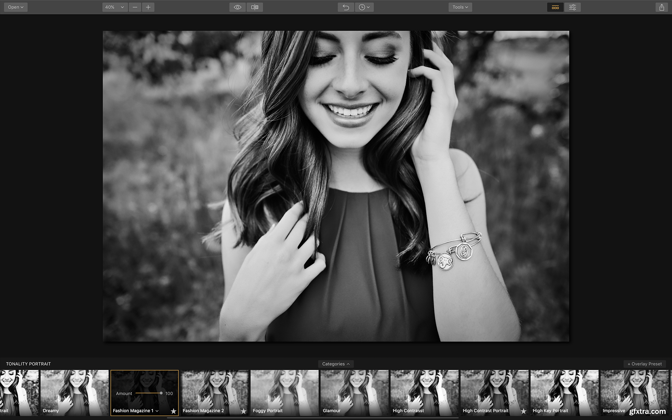Adjust the Amount slider on Fashion Magazine 1
The width and height of the screenshot is (672, 420).
[x=161, y=393]
